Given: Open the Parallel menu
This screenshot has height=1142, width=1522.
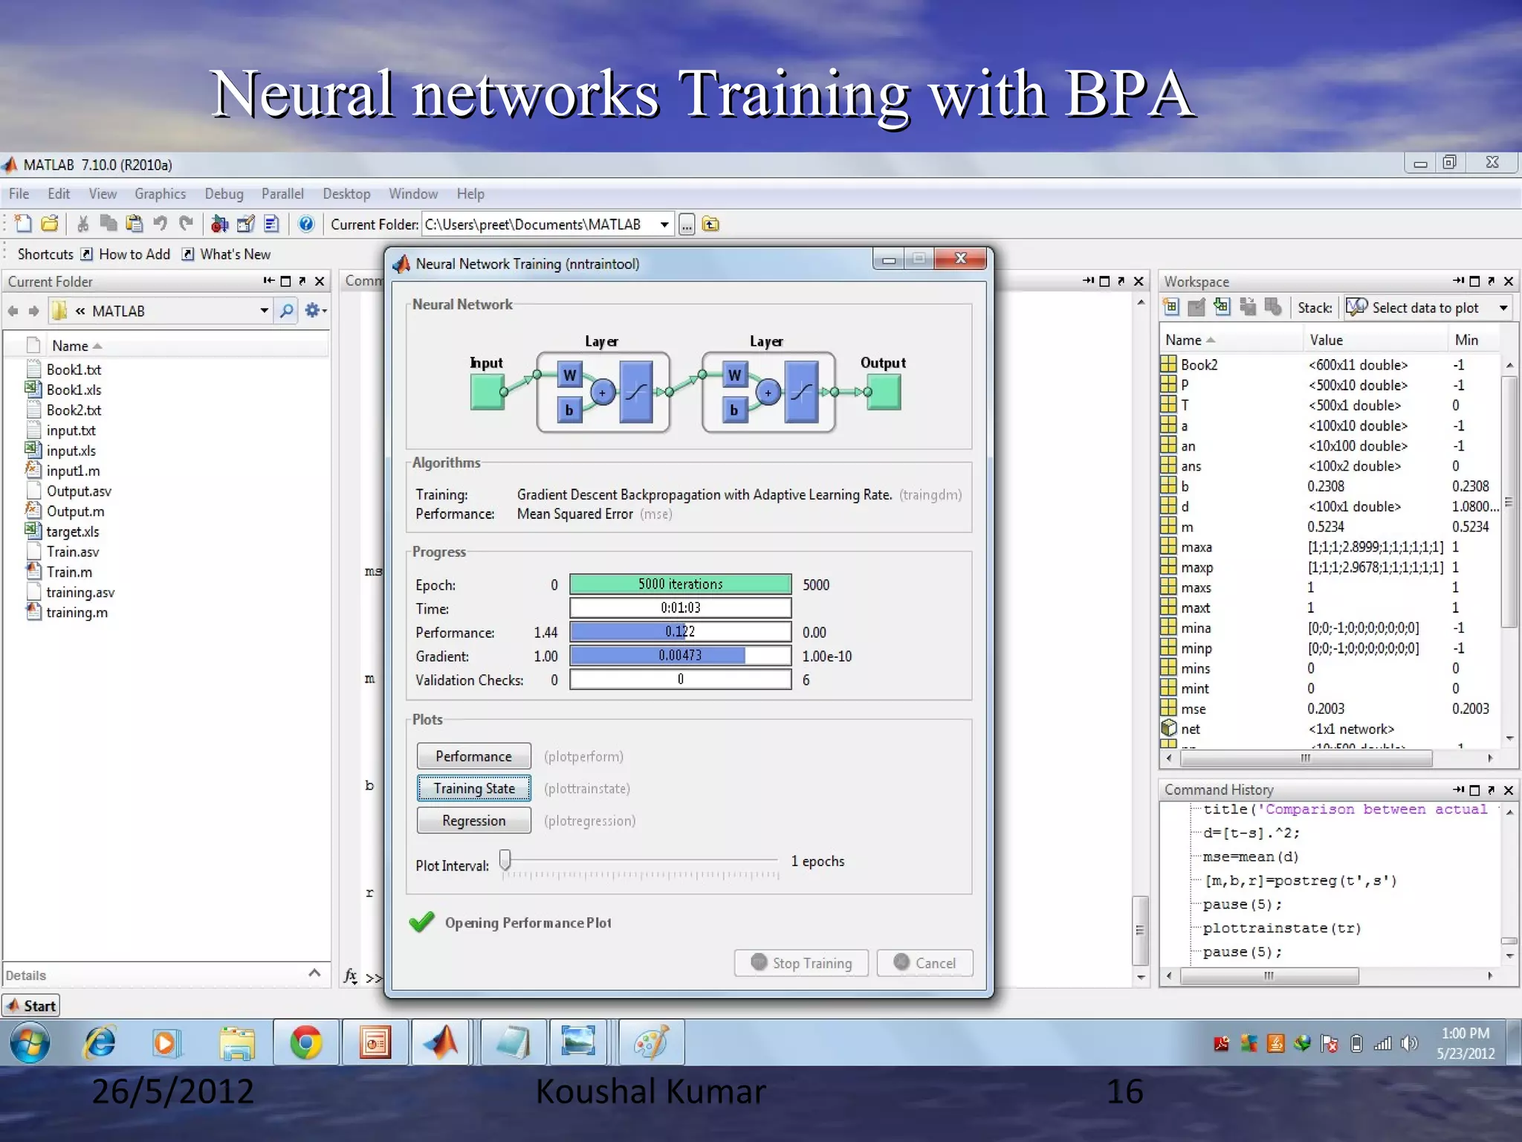Looking at the screenshot, I should click(282, 194).
